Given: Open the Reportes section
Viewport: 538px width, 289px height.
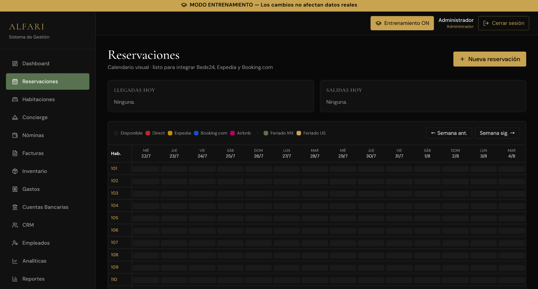Looking at the screenshot, I should coord(48,279).
